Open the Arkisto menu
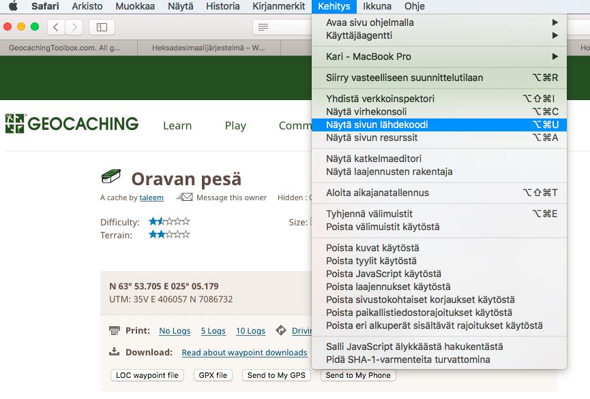The width and height of the screenshot is (590, 399). pos(87,6)
